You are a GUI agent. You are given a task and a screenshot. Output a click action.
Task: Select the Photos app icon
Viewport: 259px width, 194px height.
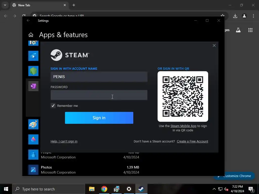[33, 170]
